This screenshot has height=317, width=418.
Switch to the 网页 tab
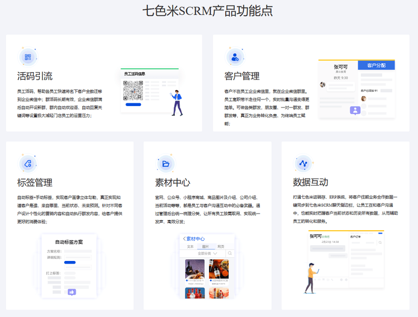(x=221, y=247)
